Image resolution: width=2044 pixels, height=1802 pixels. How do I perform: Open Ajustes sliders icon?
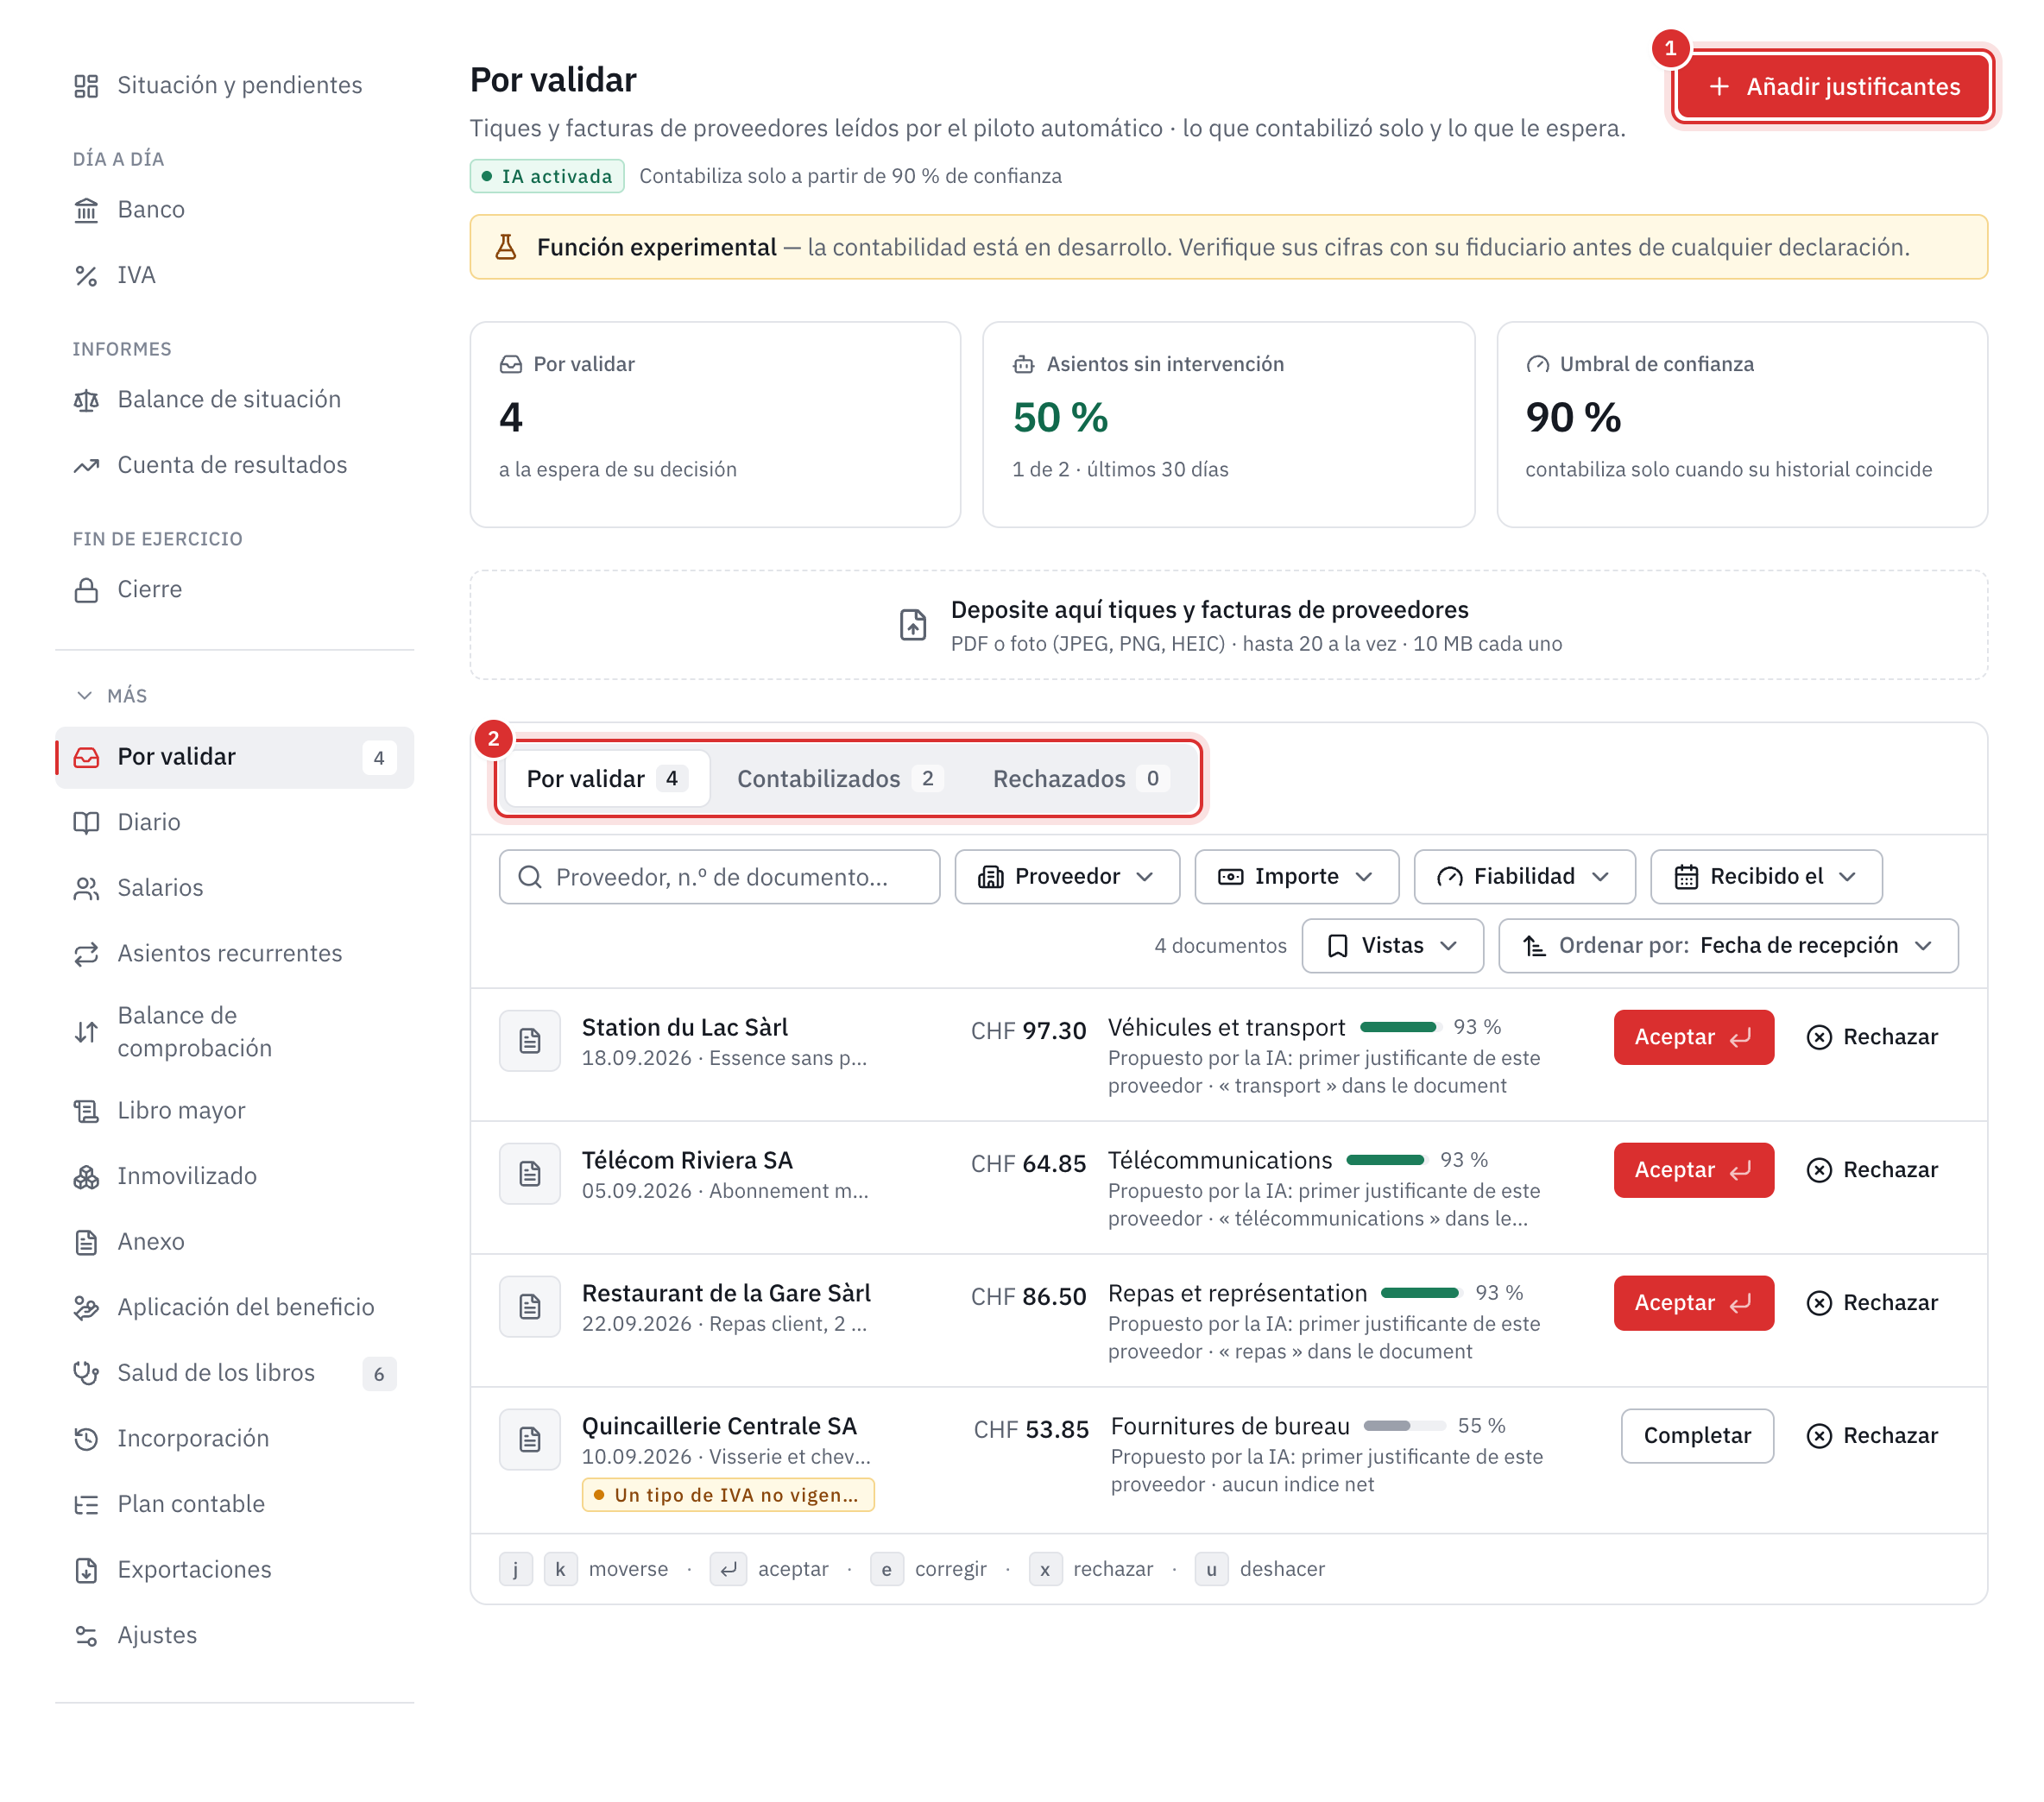pyautogui.click(x=86, y=1636)
